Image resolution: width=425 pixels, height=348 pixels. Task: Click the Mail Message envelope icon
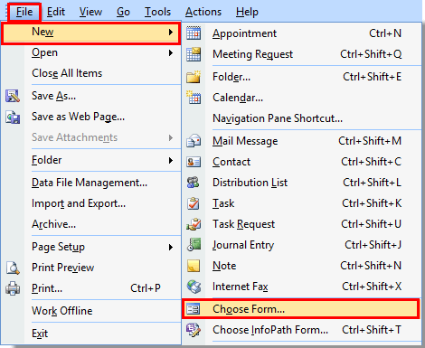[x=194, y=141]
